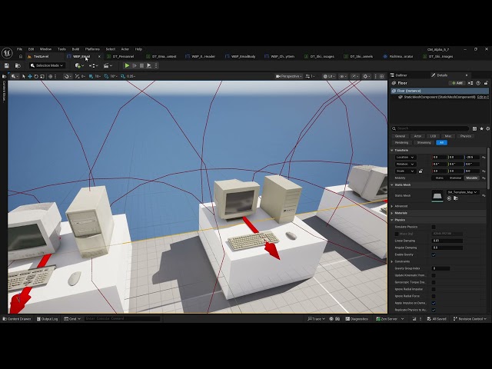
Task: Click the Stop simulation square button
Action: [x=141, y=65]
